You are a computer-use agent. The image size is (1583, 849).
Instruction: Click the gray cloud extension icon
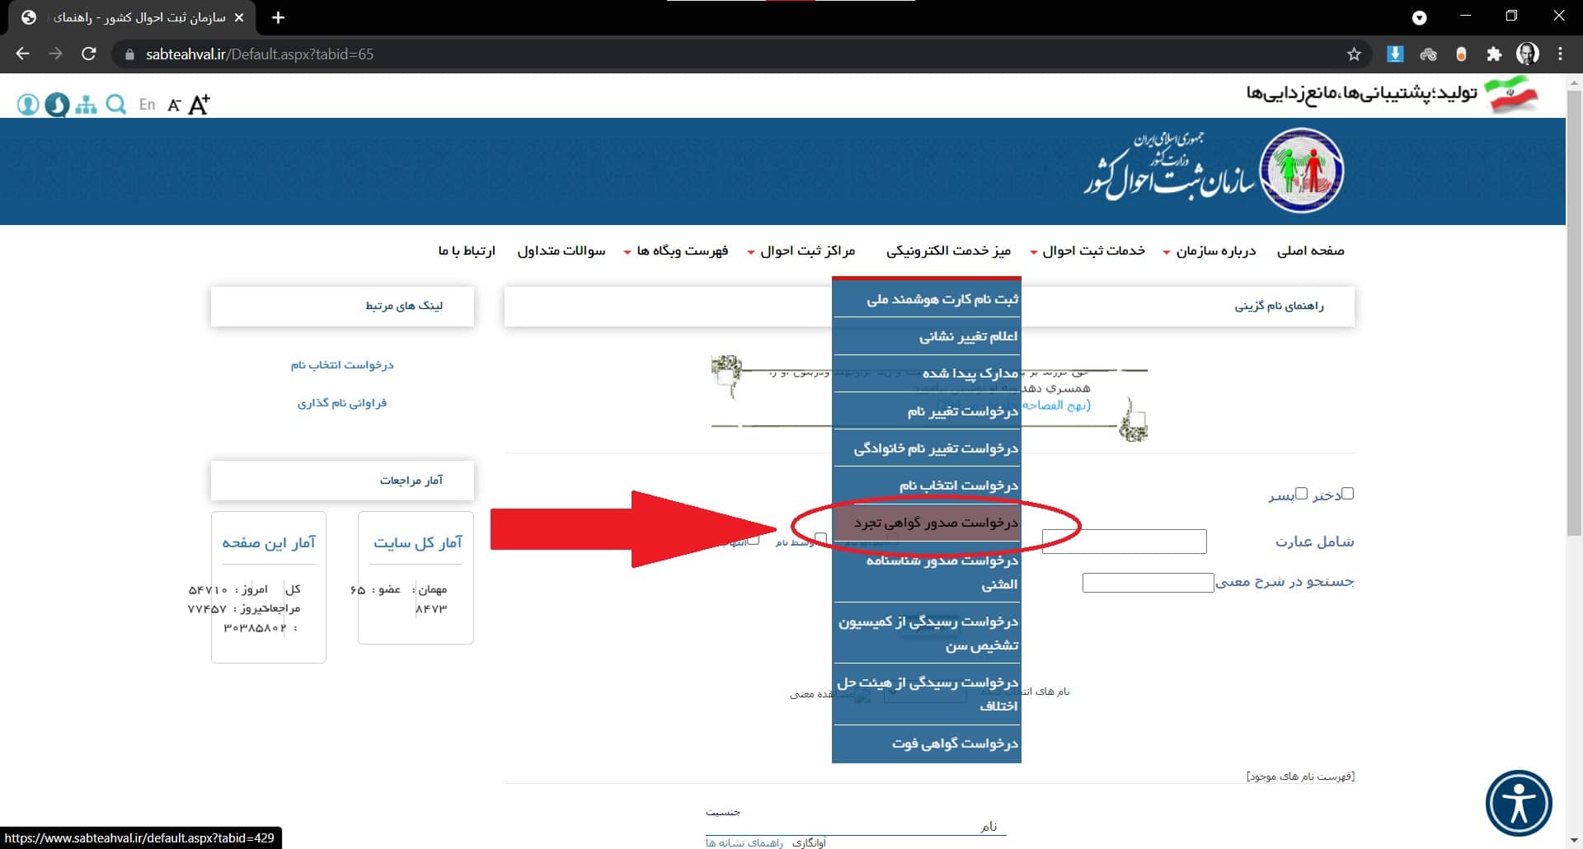pos(1428,54)
